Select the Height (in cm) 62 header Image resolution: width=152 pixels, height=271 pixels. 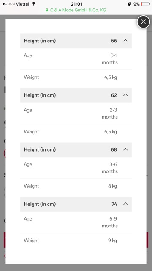pyautogui.click(x=76, y=95)
